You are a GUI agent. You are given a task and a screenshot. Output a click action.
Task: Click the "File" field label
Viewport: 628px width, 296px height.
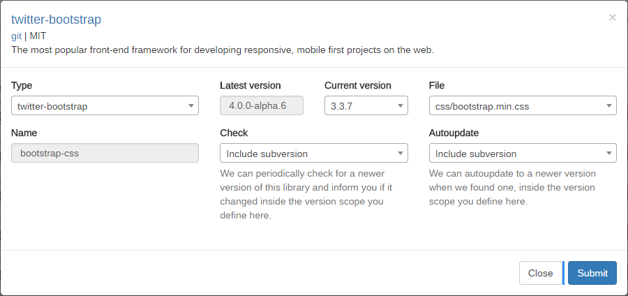pyautogui.click(x=437, y=85)
